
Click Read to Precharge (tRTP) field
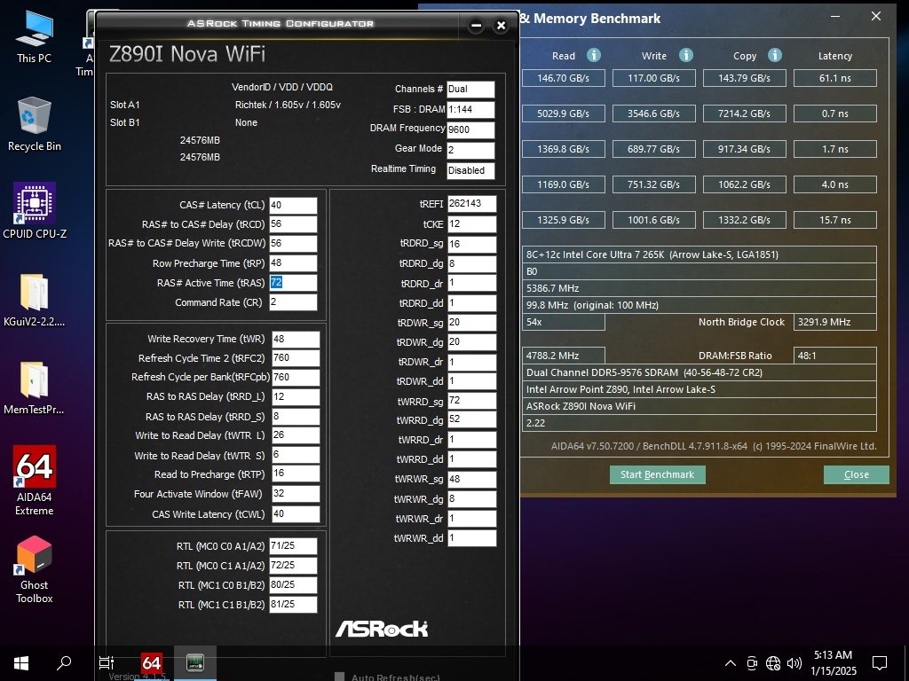[296, 474]
